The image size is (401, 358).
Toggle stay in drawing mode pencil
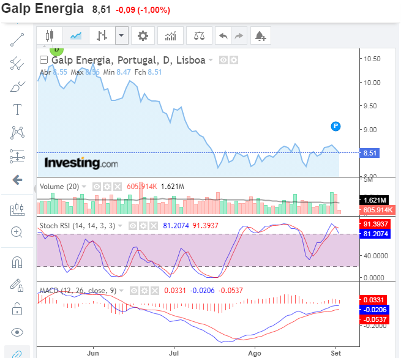pos(17,285)
